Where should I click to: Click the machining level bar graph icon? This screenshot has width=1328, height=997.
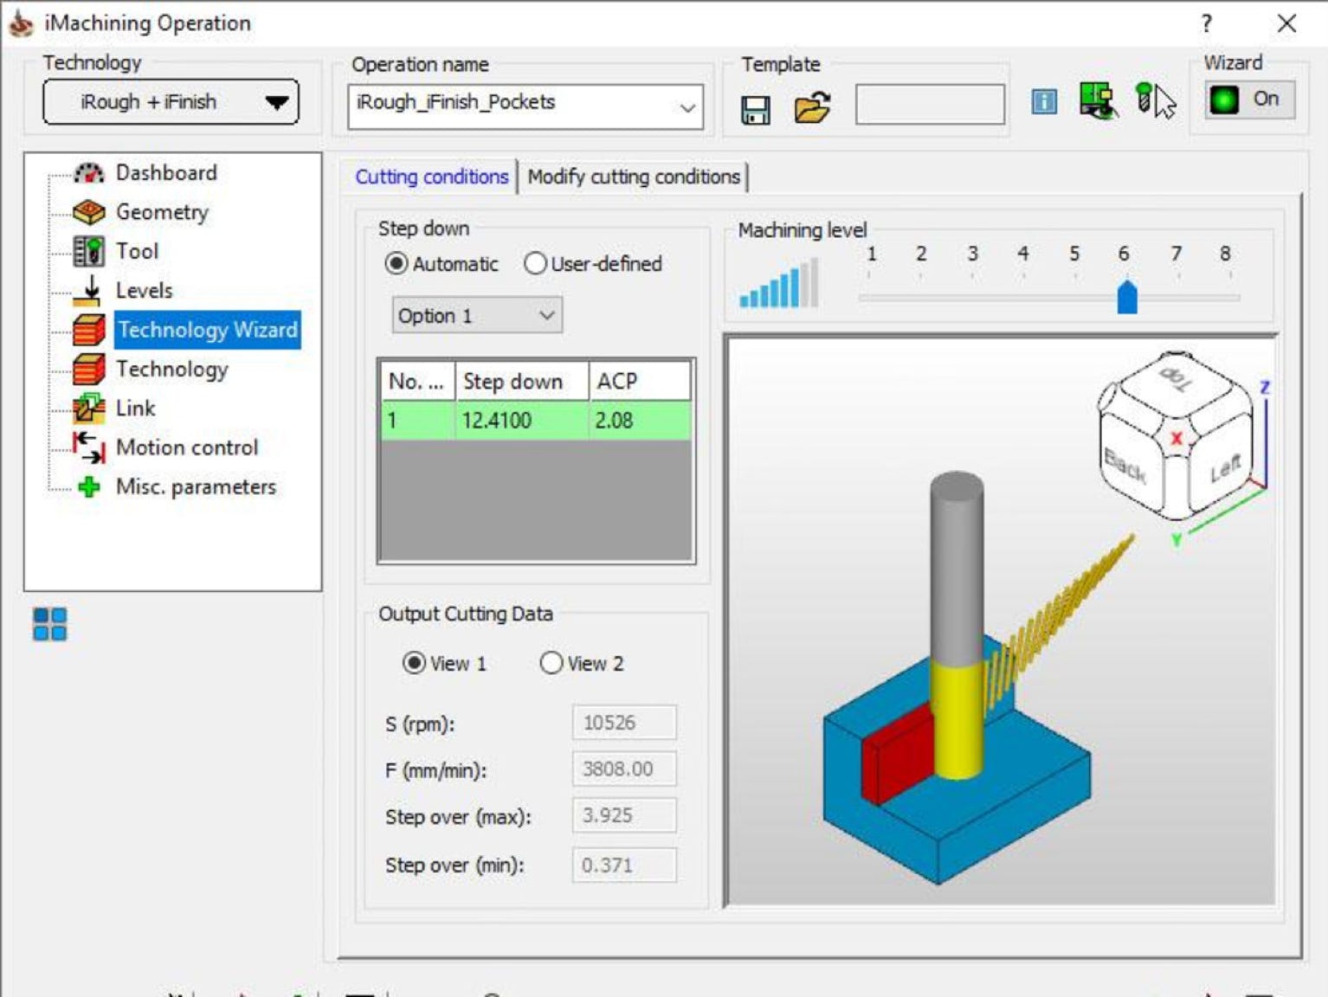coord(778,284)
